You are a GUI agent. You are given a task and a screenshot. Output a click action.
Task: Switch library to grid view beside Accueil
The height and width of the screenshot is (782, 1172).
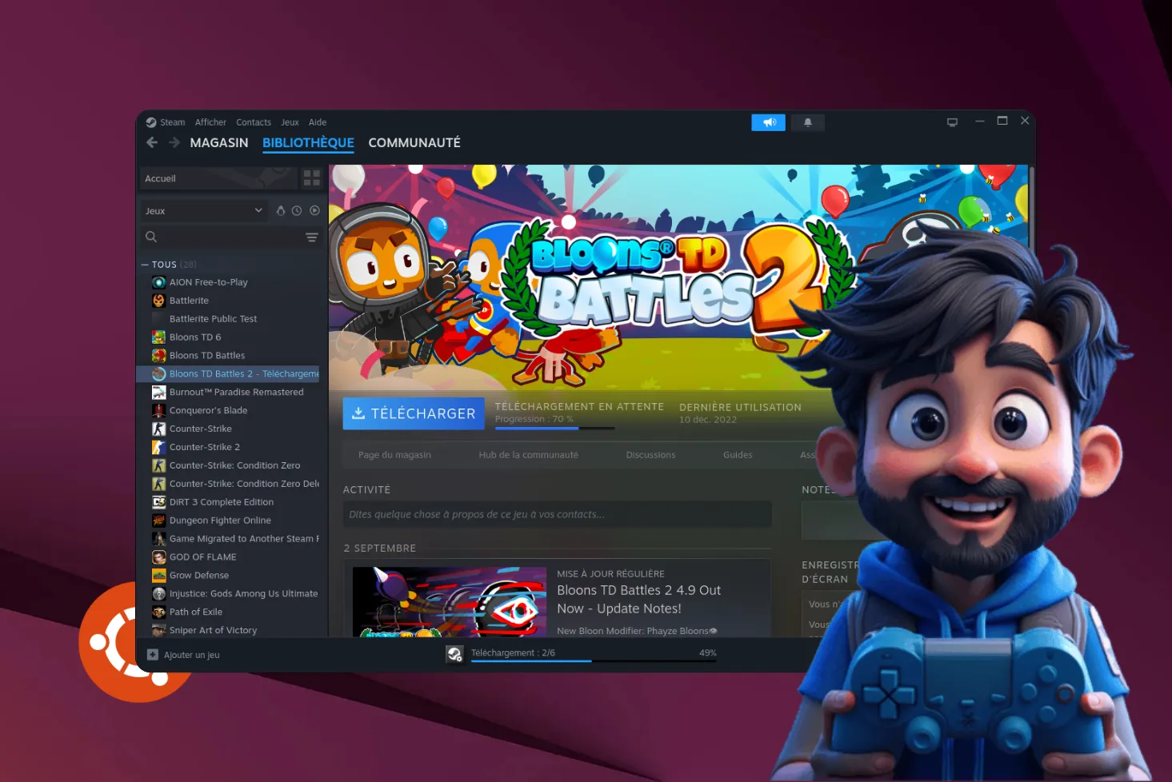(x=312, y=178)
